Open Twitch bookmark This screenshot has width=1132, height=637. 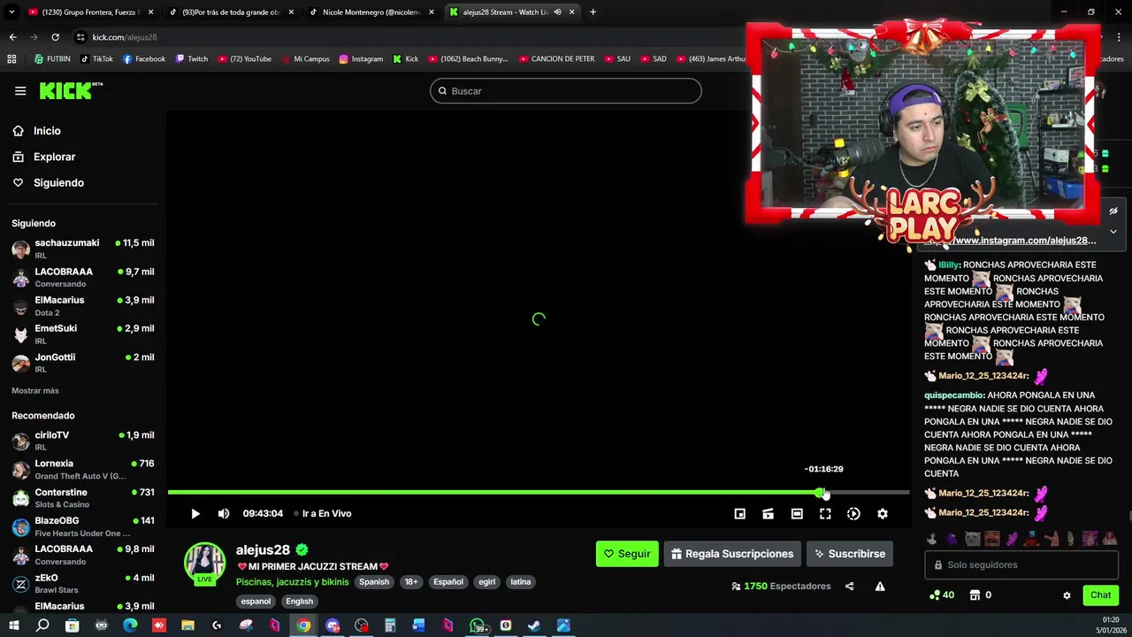click(192, 59)
